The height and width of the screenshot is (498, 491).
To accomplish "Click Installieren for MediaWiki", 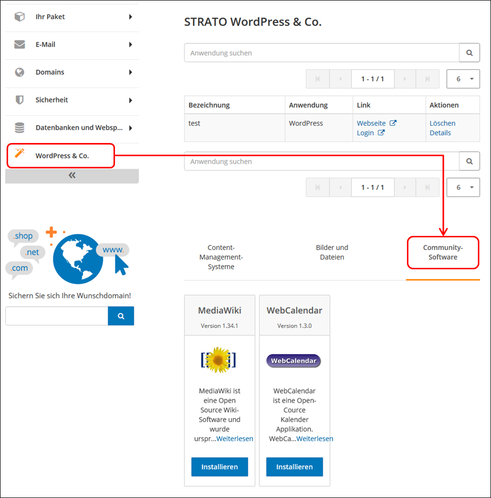I will pyautogui.click(x=219, y=467).
